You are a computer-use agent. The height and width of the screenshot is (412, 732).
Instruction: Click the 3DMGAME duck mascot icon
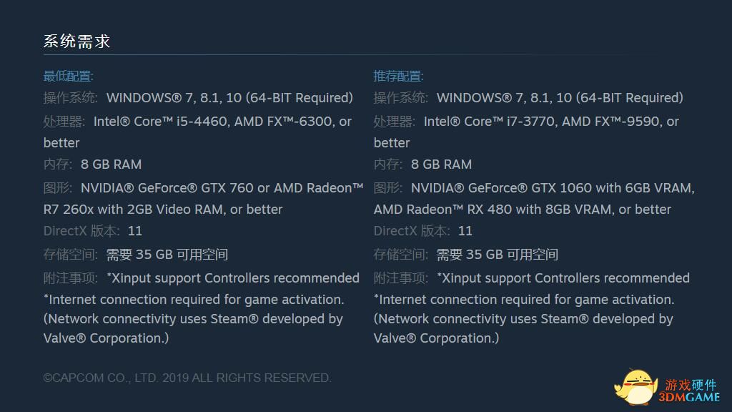coord(635,387)
